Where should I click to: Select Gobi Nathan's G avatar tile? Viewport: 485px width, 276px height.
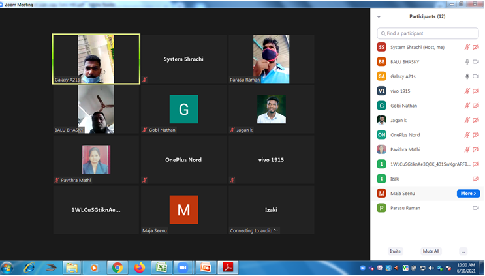click(x=183, y=110)
